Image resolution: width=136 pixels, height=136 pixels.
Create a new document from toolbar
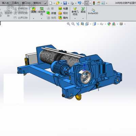51,3
